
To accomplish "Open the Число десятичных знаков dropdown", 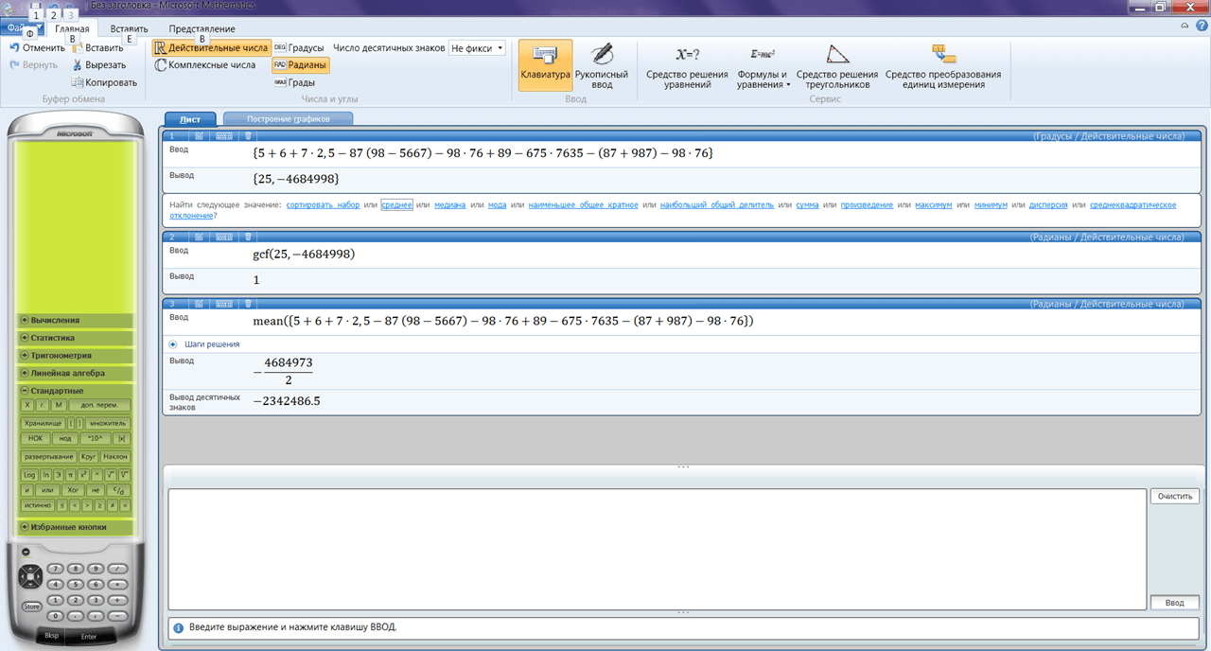I will pyautogui.click(x=477, y=47).
